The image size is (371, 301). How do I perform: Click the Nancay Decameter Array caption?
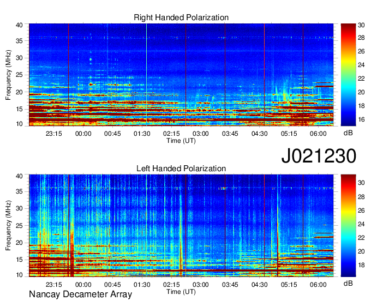pyautogui.click(x=80, y=294)
